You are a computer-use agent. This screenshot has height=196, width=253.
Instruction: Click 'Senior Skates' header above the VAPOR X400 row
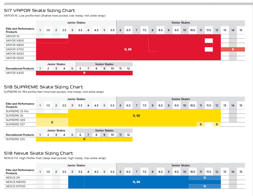[x=104, y=64]
